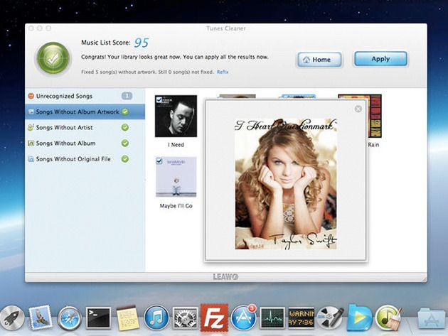Close the artwork preview popup
The image size is (448, 336).
pos(358,109)
